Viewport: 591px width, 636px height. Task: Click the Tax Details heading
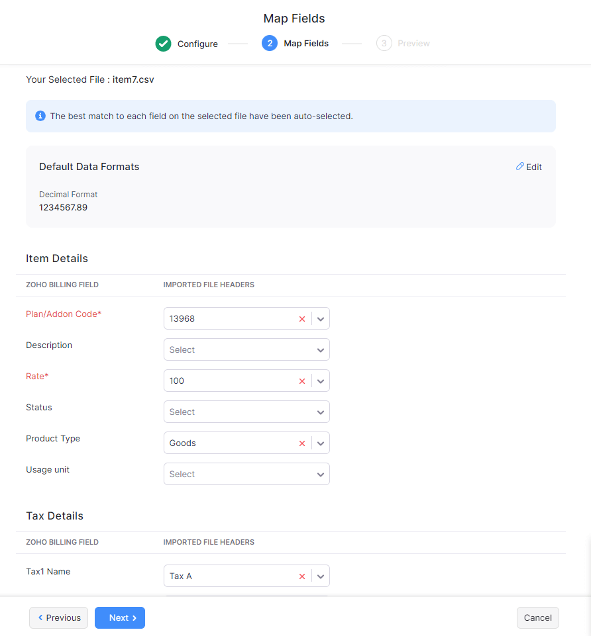click(54, 516)
